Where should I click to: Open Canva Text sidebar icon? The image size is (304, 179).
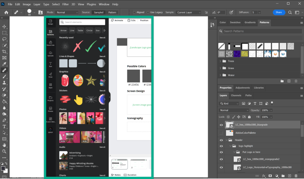50,64
